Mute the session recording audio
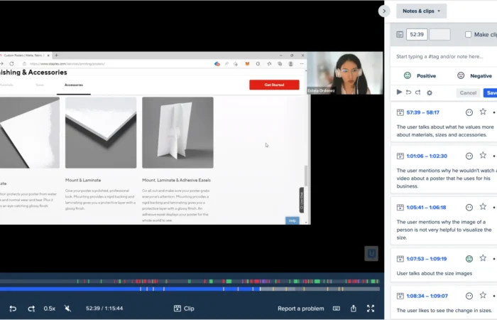 [x=68, y=309]
